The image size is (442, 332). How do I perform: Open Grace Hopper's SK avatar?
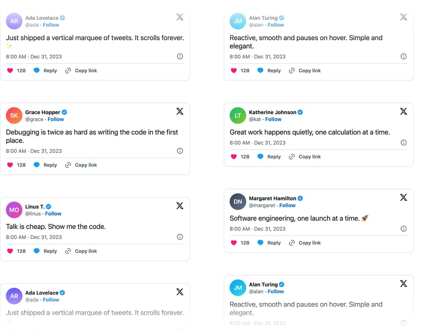click(x=14, y=116)
